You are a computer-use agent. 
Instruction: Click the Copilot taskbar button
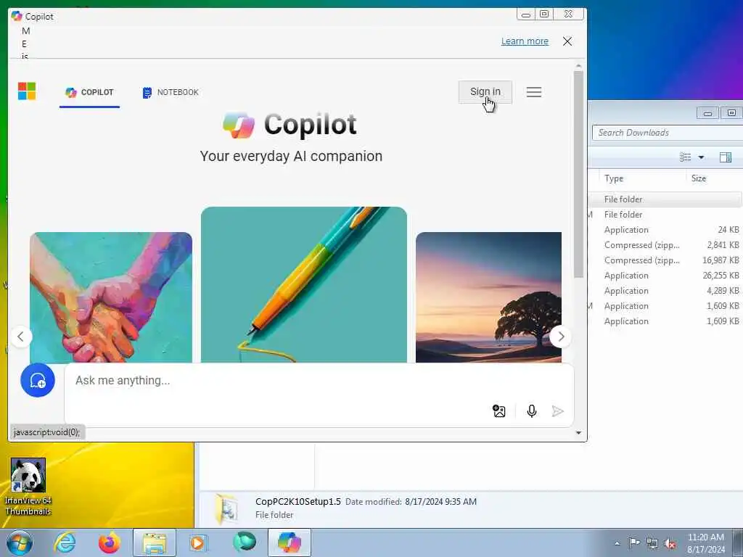290,542
